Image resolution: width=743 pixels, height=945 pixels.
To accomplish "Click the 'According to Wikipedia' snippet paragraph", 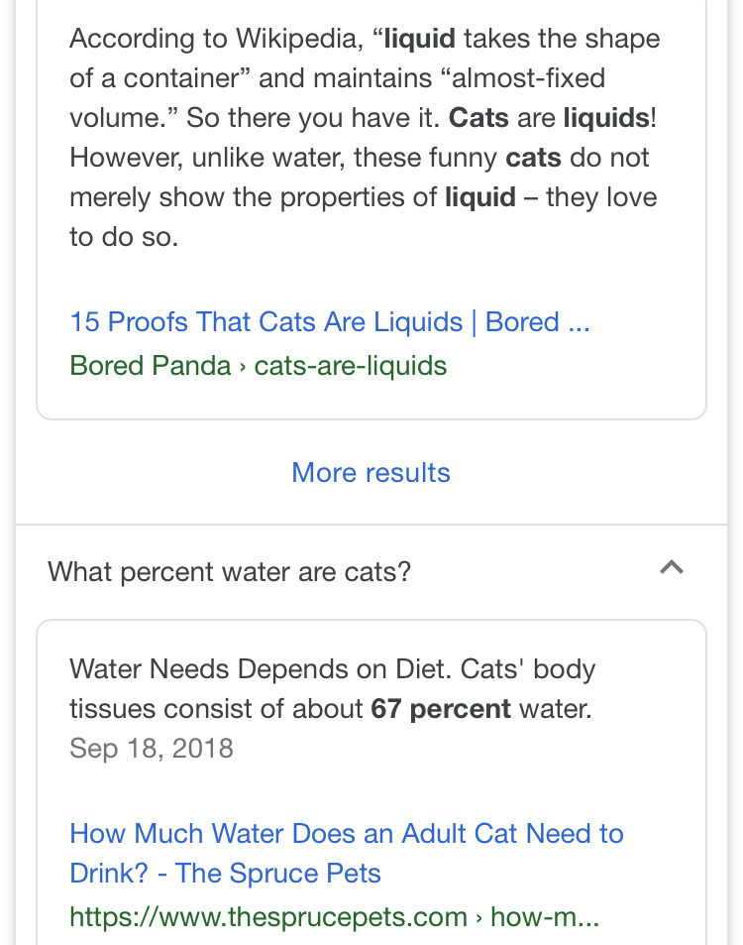I will pyautogui.click(x=363, y=138).
